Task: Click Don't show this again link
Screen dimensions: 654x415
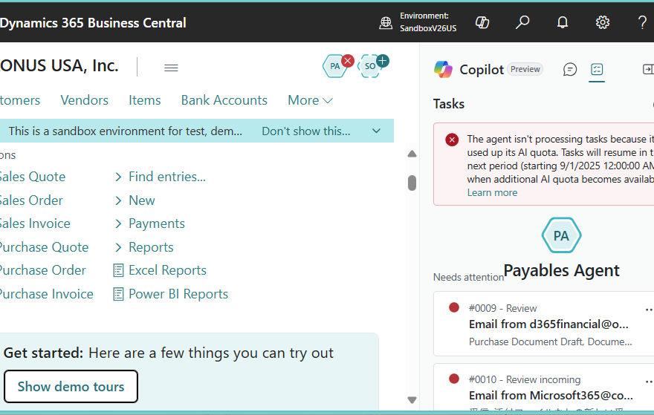Action: (306, 131)
